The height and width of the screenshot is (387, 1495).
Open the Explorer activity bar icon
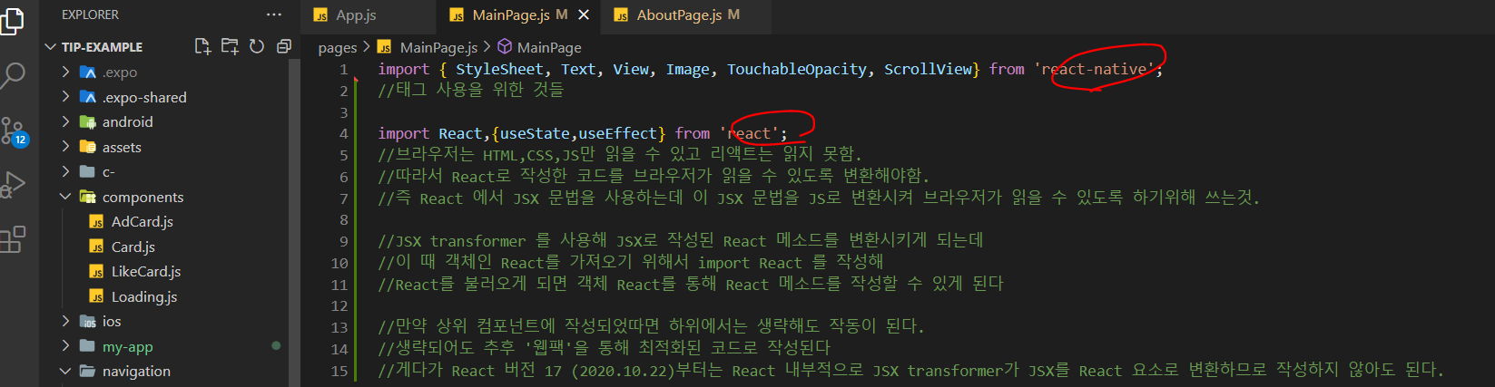click(x=11, y=20)
